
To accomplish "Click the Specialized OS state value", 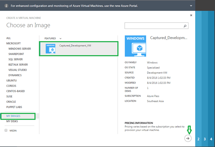I will click(153, 68).
